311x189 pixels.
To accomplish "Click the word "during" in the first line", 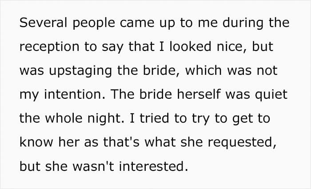I will click(243, 23).
